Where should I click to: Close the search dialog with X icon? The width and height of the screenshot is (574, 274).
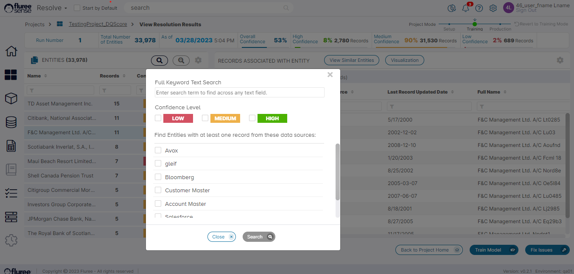330,75
